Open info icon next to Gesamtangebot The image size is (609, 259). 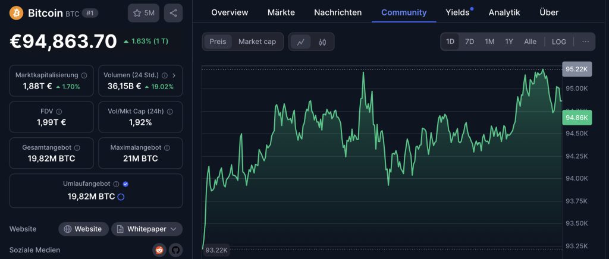(77, 148)
